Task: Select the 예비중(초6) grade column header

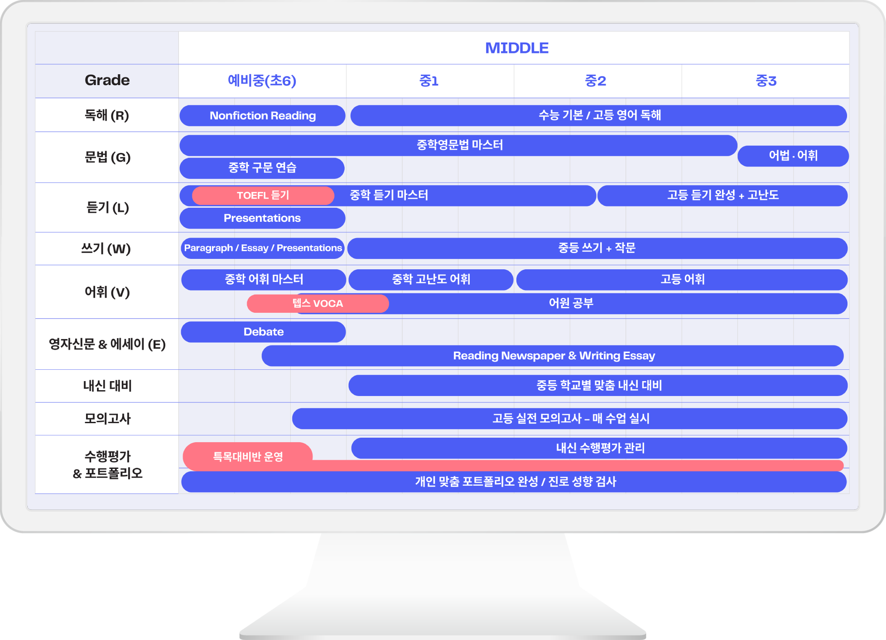Action: (262, 81)
